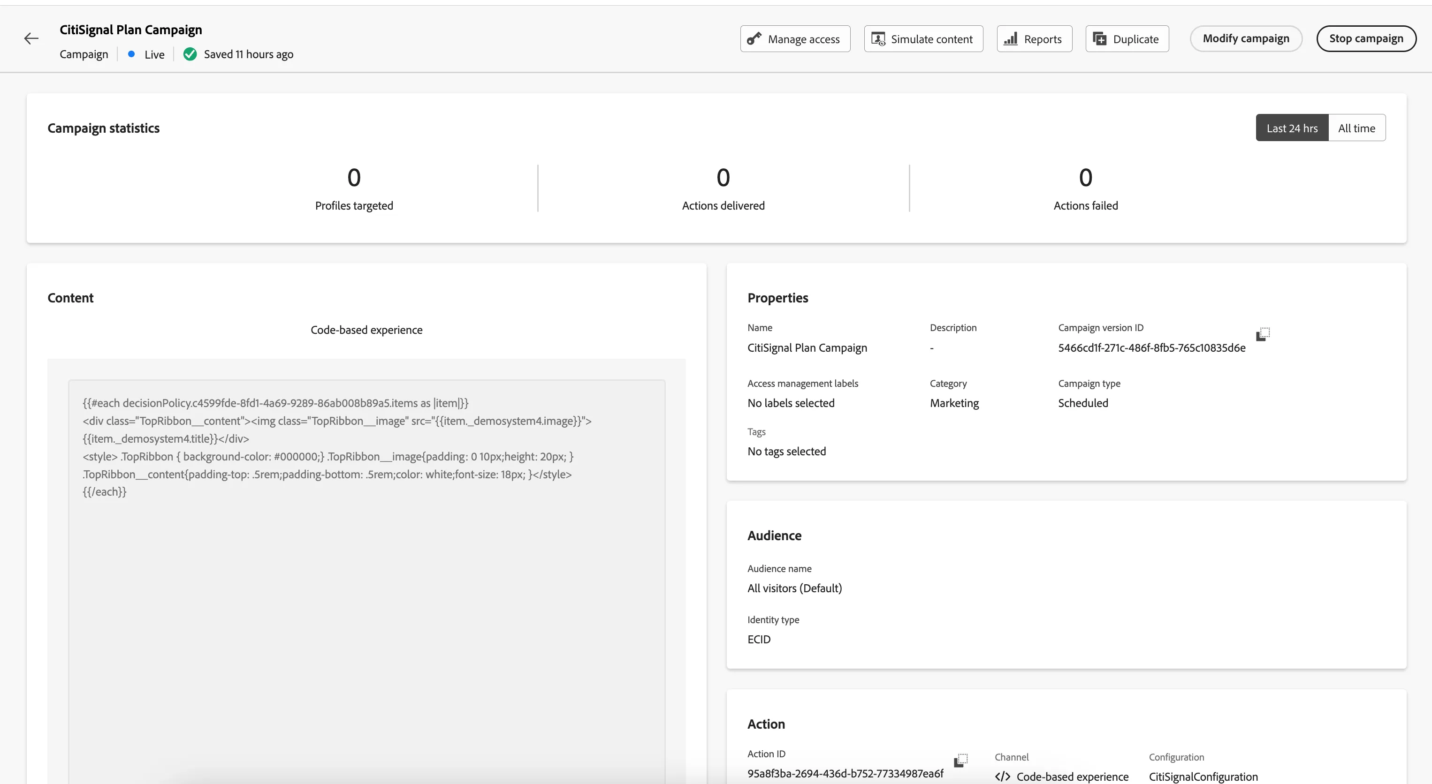The height and width of the screenshot is (784, 1432).
Task: Open the Manage access dialog
Action: click(795, 39)
